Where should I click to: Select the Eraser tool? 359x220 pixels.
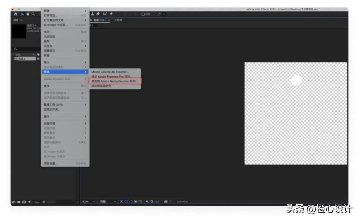point(98,14)
